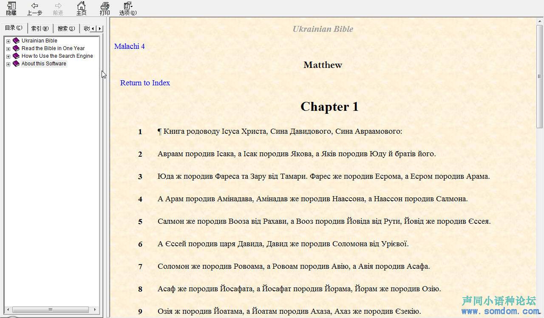Click verse 3 starting 'Юда ж породив Фареса'
The image size is (544, 318).
pyautogui.click(x=324, y=176)
